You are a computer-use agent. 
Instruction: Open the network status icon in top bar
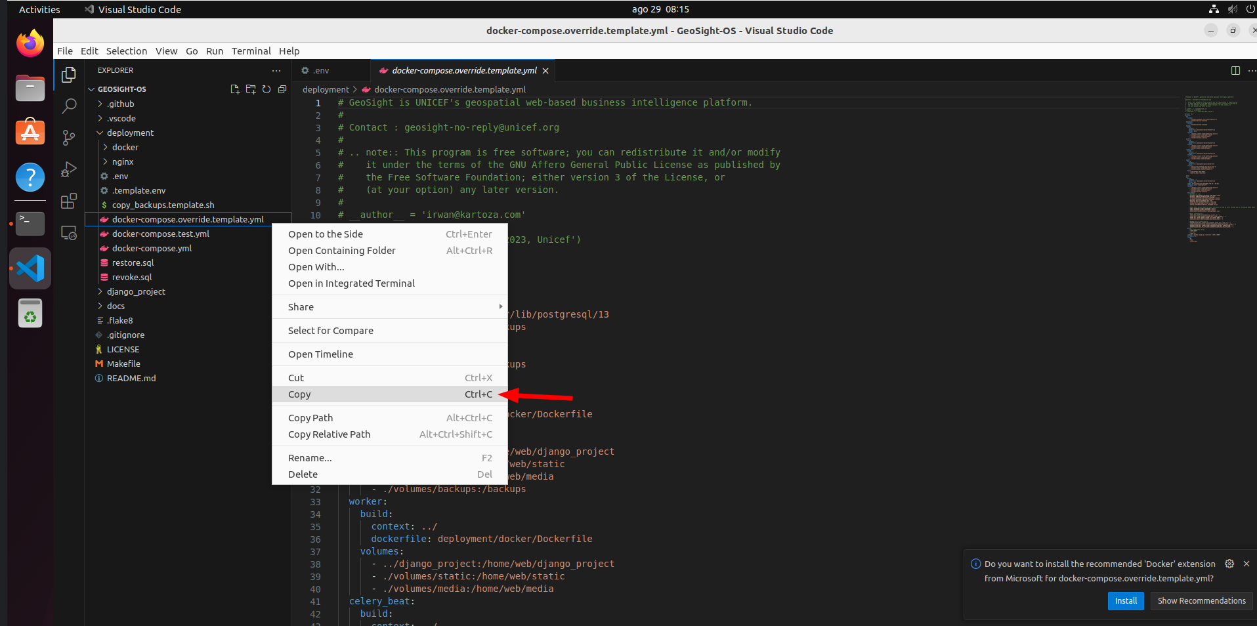(x=1214, y=9)
